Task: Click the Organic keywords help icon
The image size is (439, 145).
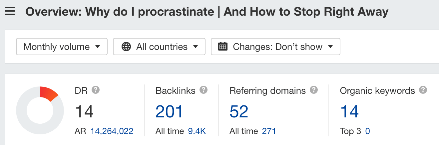Action: click(x=423, y=90)
